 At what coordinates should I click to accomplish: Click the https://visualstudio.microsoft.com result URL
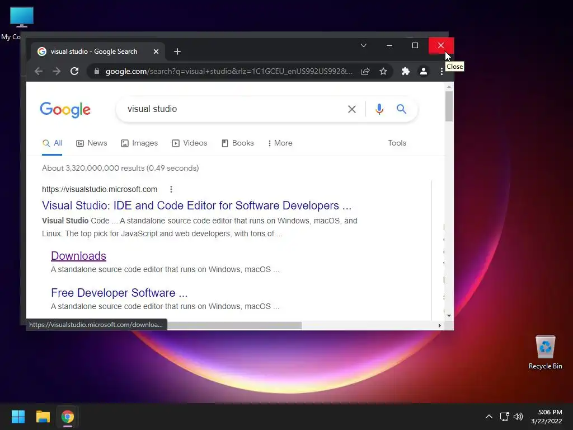pyautogui.click(x=100, y=189)
